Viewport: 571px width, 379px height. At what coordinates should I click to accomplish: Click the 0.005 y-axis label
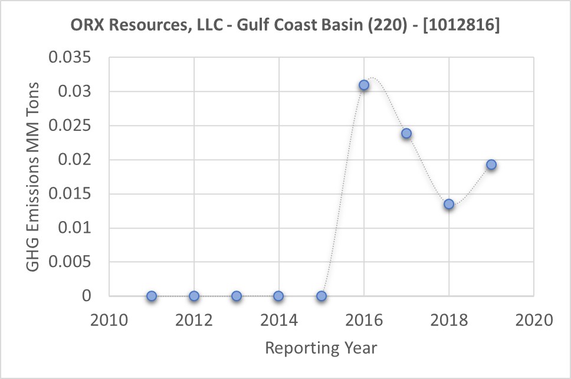pos(70,262)
